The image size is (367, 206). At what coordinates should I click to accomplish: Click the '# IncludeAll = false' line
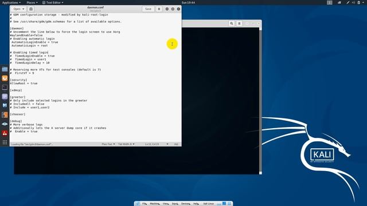click(x=27, y=104)
